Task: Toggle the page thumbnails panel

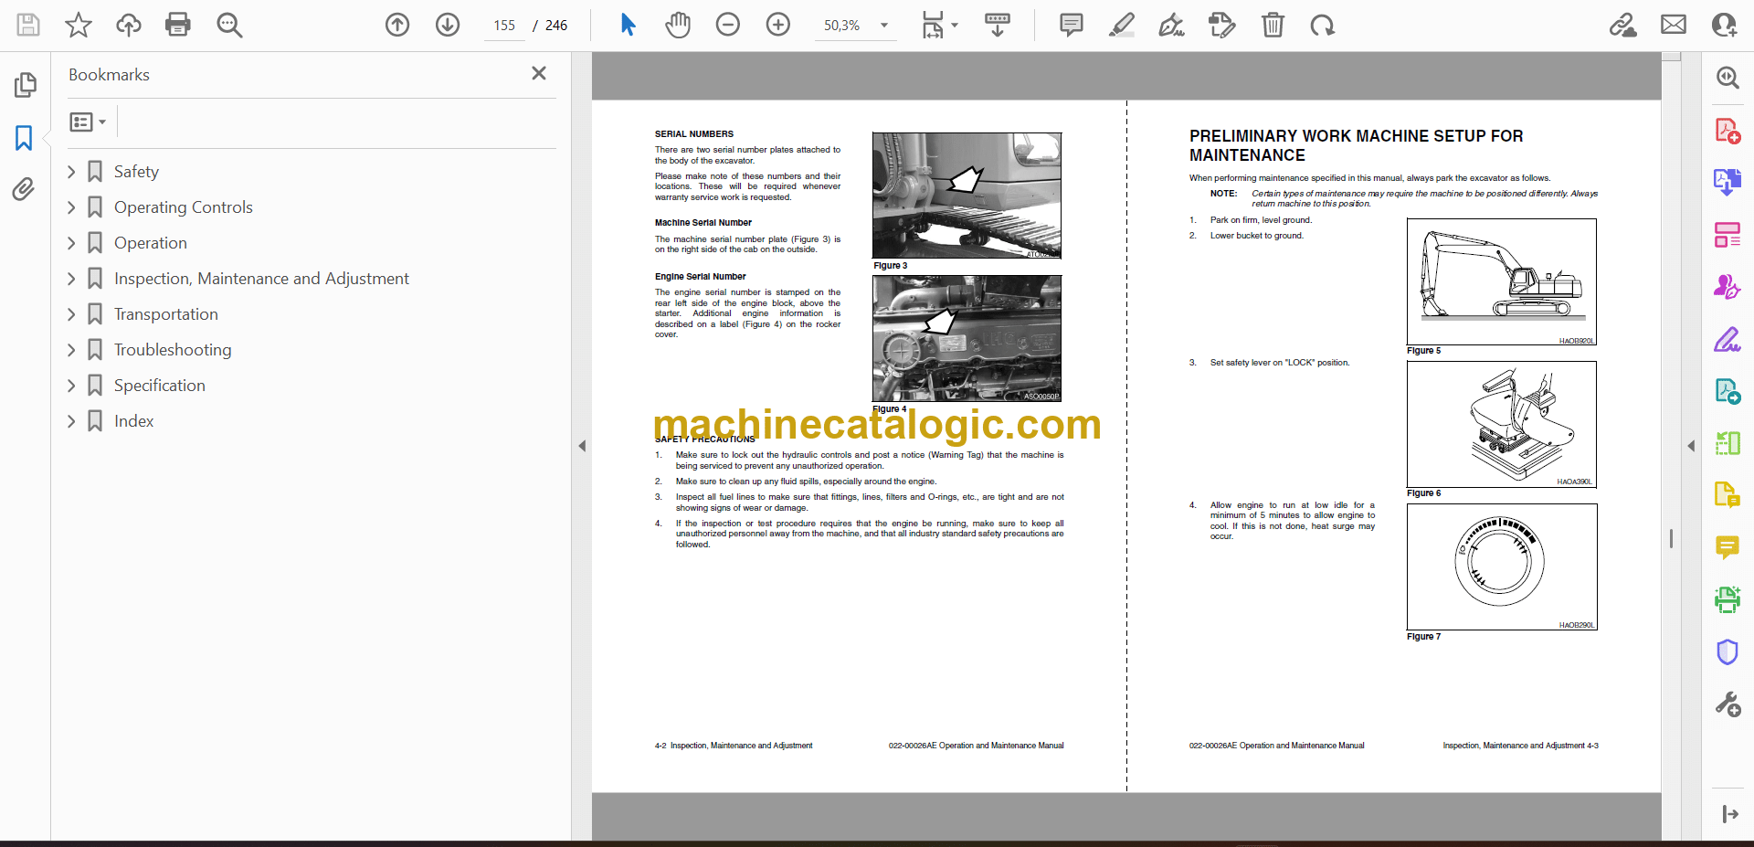Action: point(25,85)
